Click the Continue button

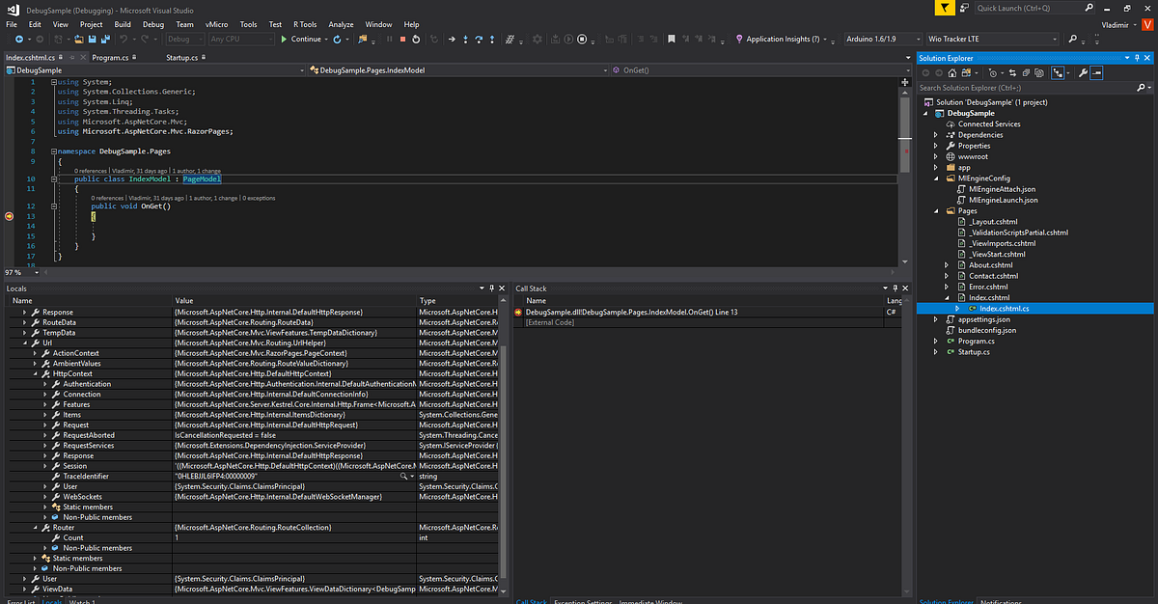coord(300,40)
